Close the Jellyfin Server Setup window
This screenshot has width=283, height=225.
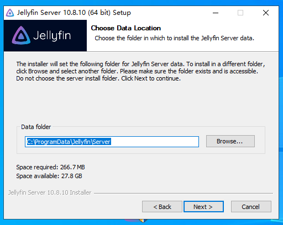point(266,13)
